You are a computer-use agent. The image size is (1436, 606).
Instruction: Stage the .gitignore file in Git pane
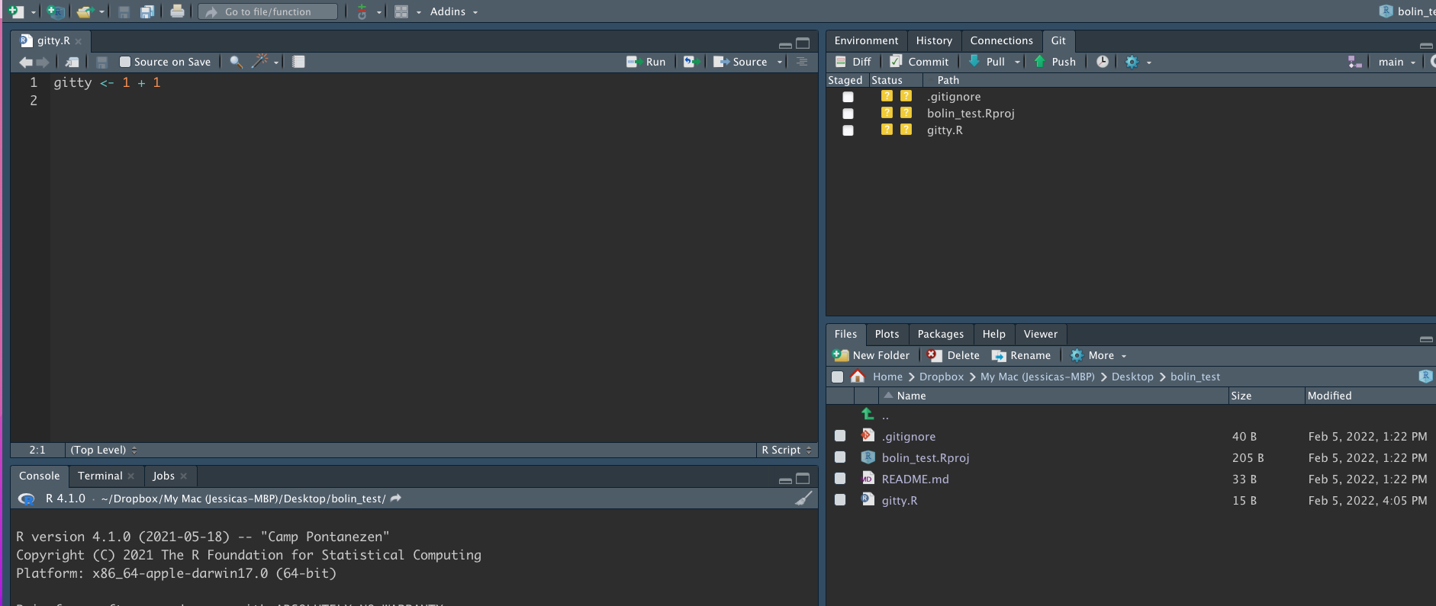click(x=848, y=97)
